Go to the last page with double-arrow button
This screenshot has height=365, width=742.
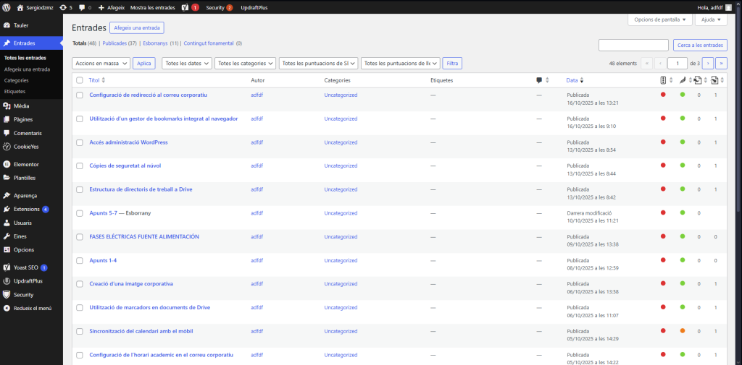[x=721, y=64]
